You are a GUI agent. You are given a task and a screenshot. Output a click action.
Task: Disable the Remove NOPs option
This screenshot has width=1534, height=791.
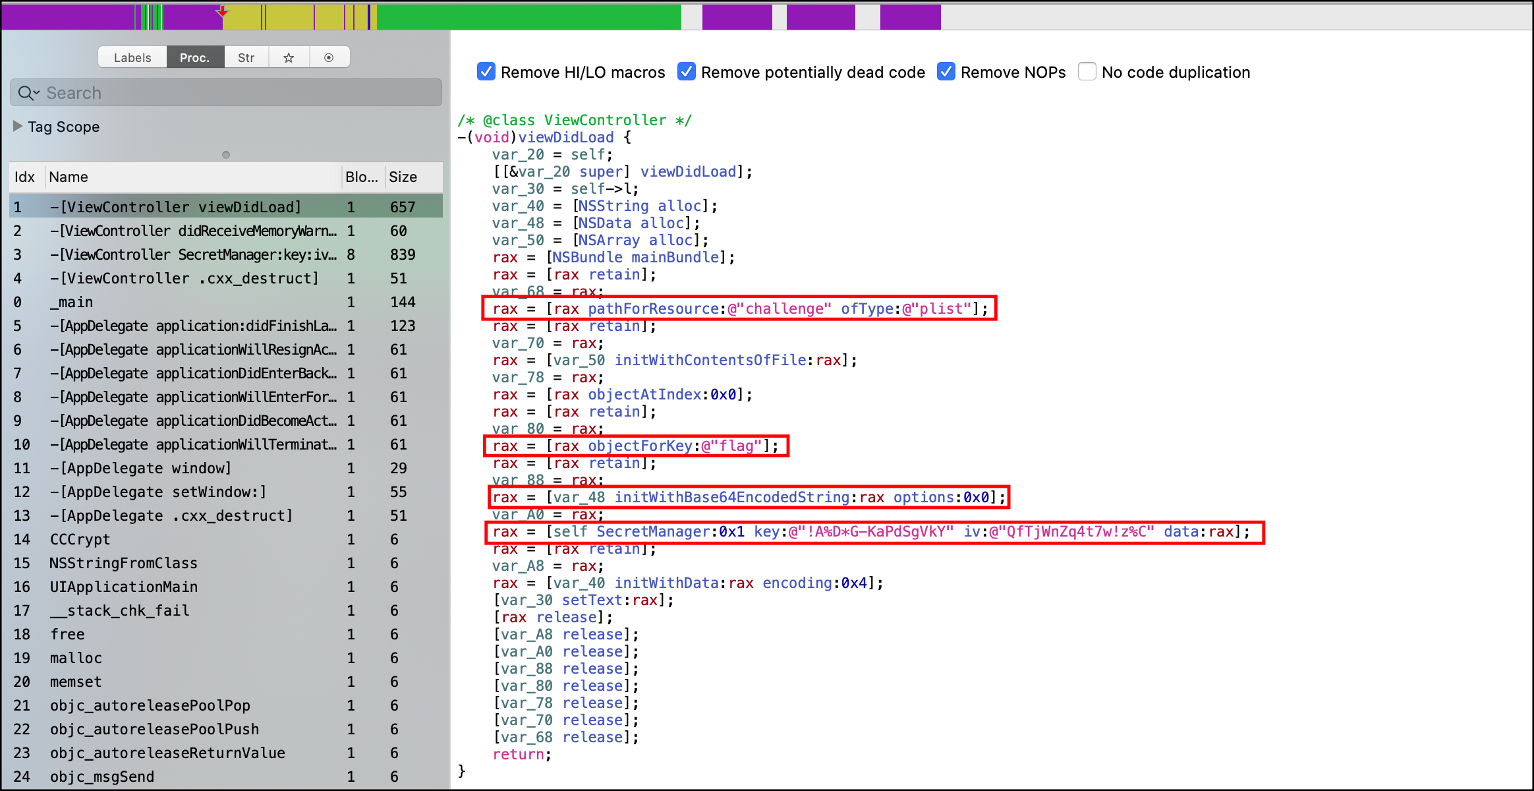coord(946,71)
